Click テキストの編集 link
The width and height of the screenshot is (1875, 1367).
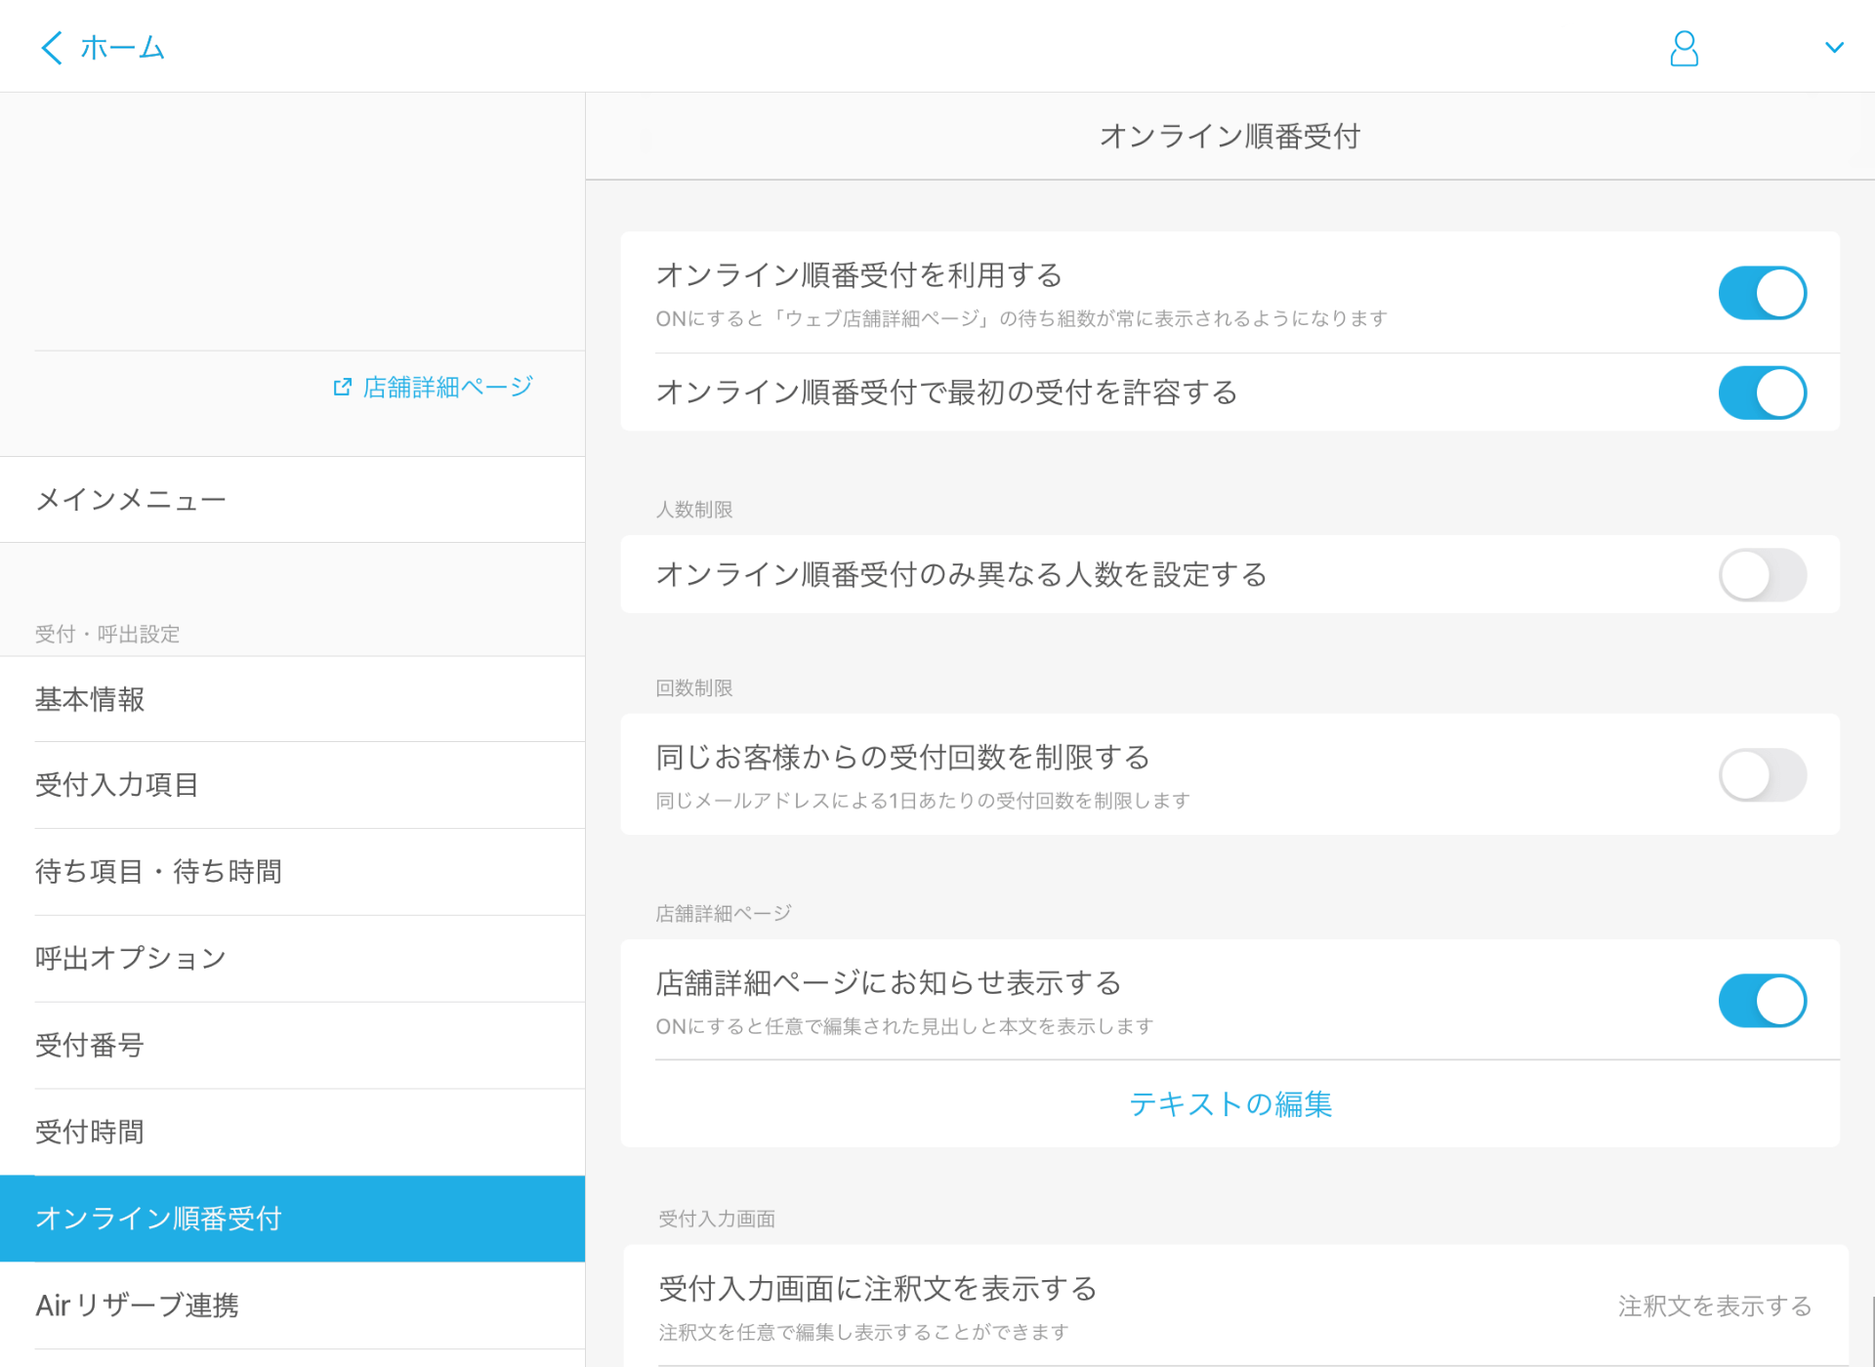tap(1229, 1104)
